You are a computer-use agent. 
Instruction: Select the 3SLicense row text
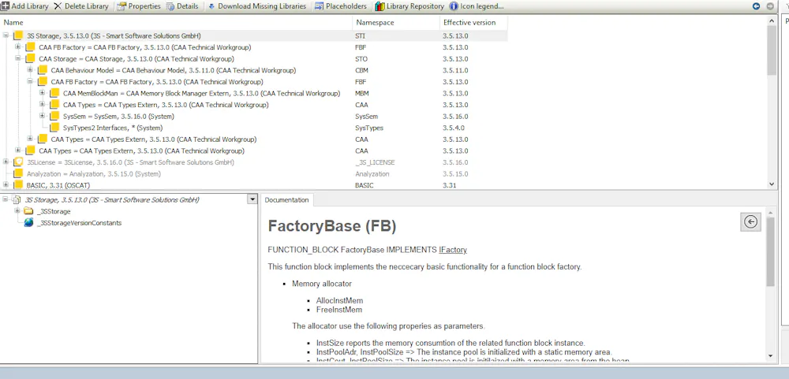130,162
